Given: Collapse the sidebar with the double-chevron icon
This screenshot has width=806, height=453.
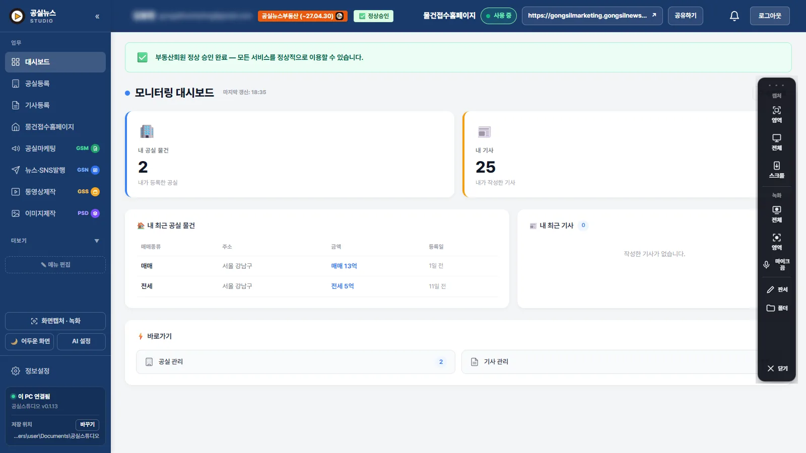Looking at the screenshot, I should [x=97, y=17].
